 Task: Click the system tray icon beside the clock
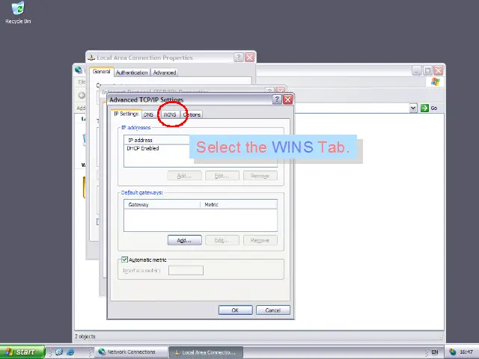pyautogui.click(x=453, y=352)
